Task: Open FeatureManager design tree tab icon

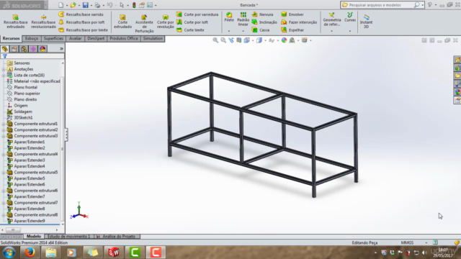Action: pyautogui.click(x=5, y=49)
